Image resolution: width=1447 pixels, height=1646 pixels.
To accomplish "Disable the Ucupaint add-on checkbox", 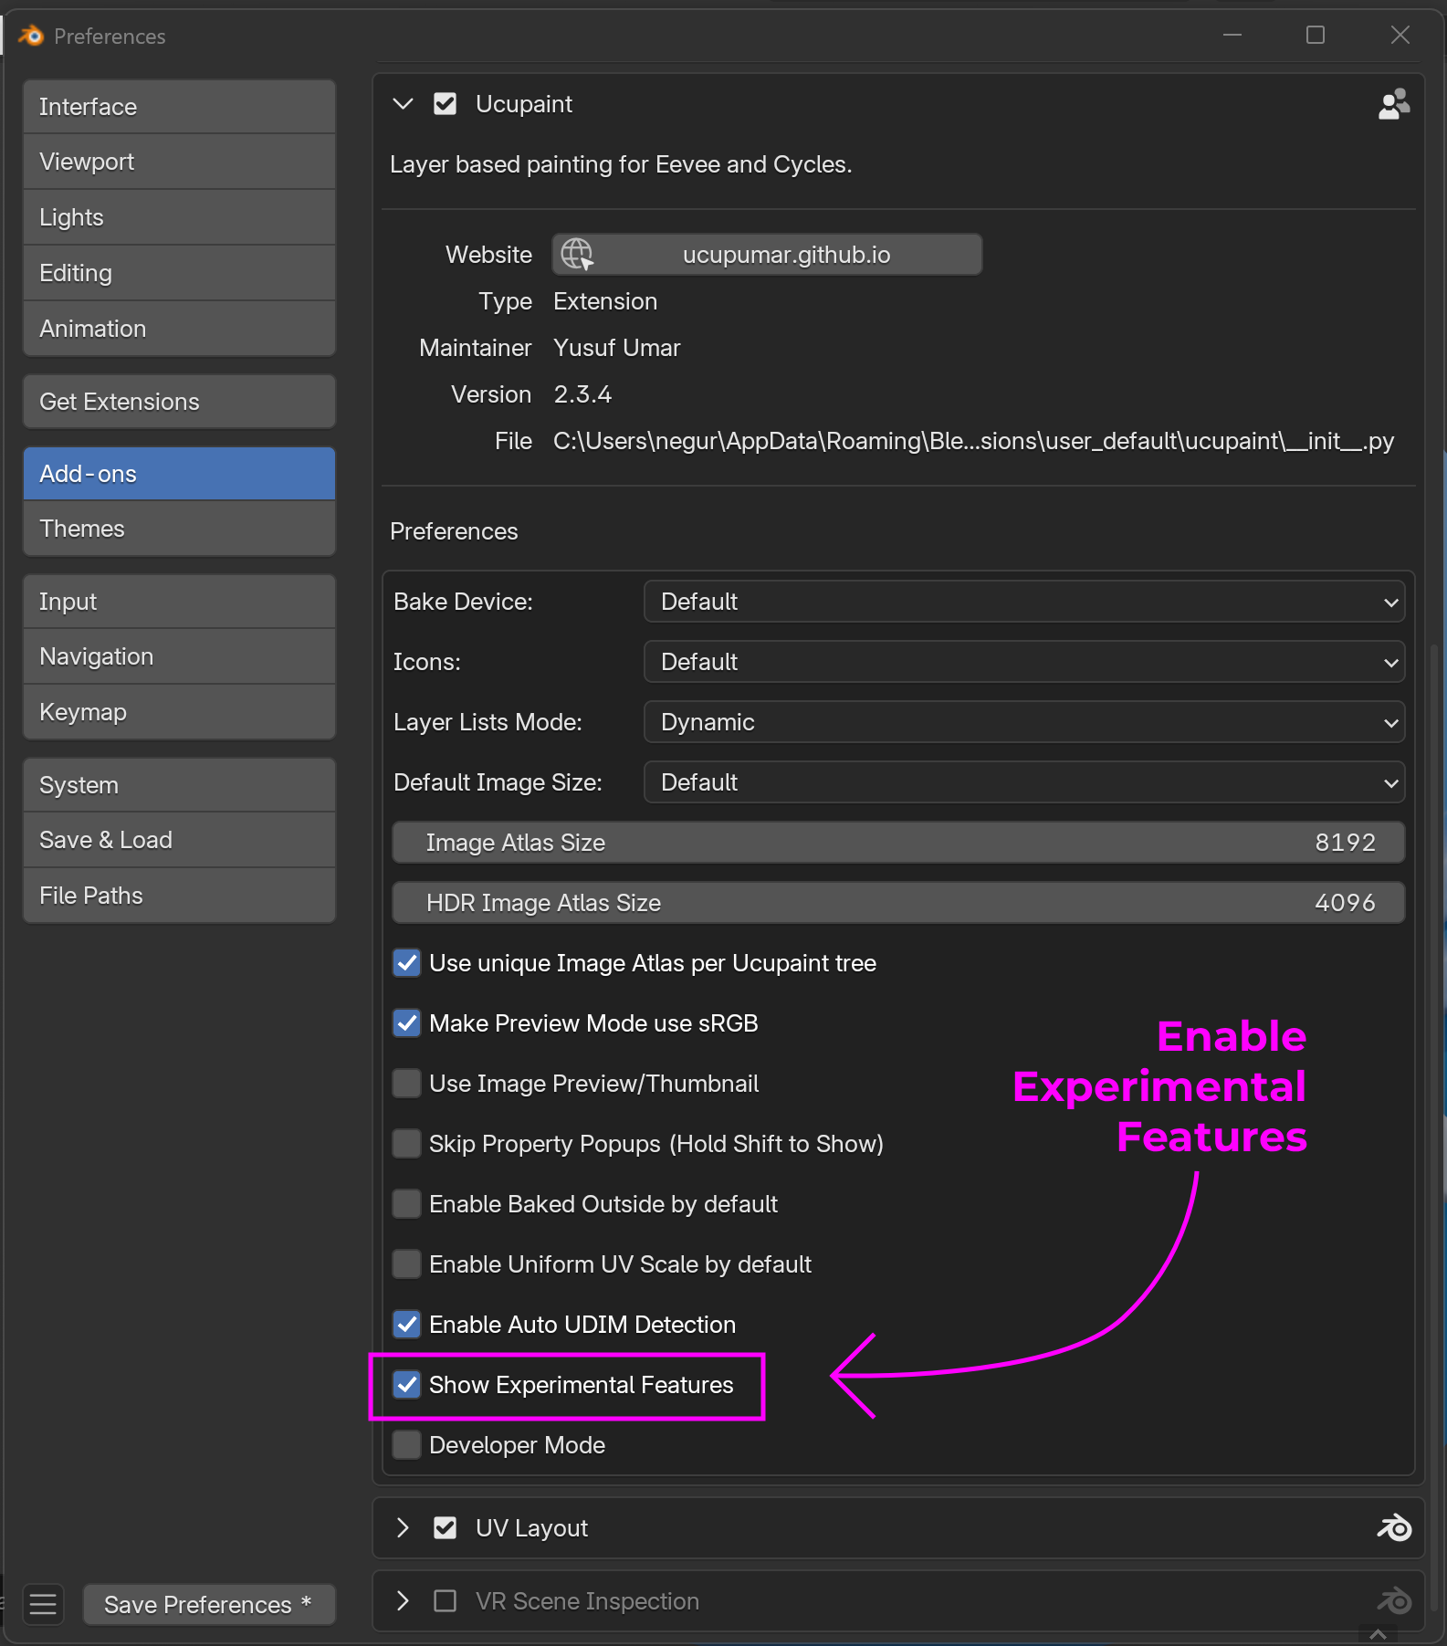I will (x=445, y=104).
